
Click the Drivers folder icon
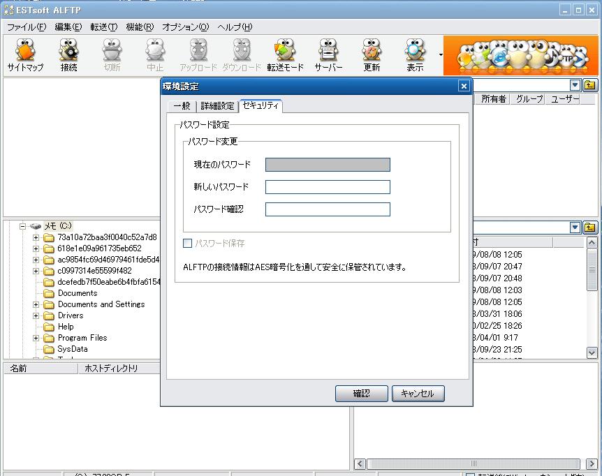(49, 315)
